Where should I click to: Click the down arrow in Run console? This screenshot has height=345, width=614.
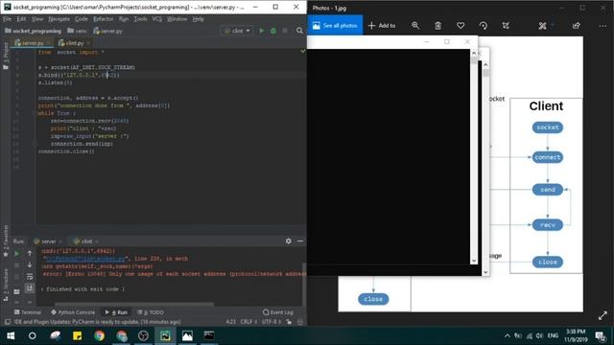[30, 265]
